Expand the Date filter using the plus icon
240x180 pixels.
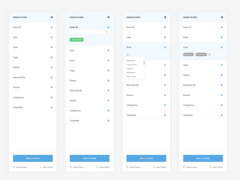pos(52,37)
